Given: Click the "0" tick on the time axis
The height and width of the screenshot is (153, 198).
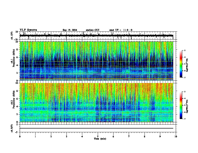Looking at the screenshot, I should pyautogui.click(x=20, y=136).
